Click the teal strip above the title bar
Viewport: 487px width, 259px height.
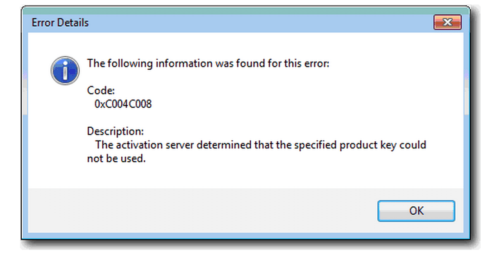click(x=245, y=10)
